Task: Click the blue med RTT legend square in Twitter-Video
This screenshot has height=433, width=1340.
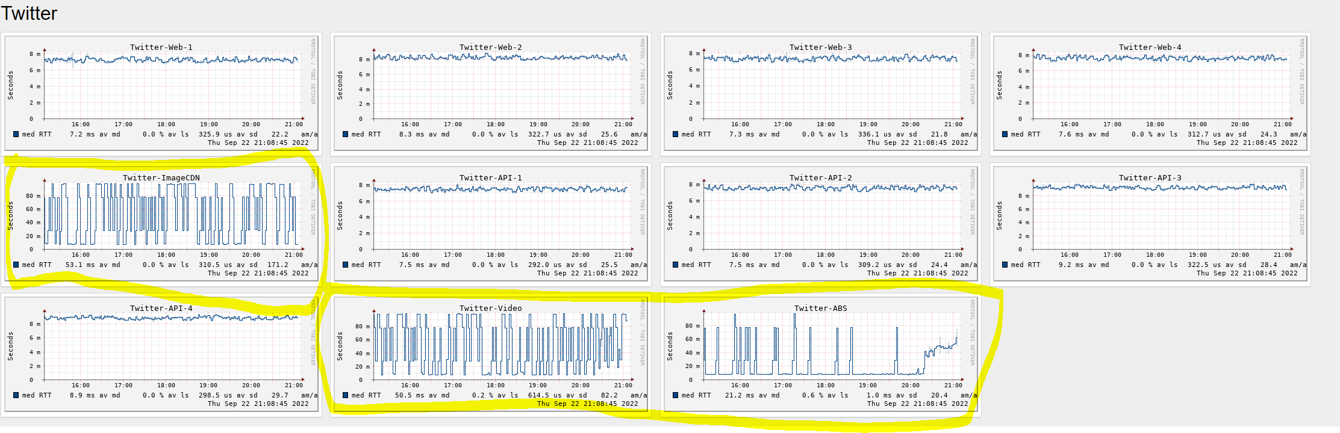Action: click(x=346, y=395)
